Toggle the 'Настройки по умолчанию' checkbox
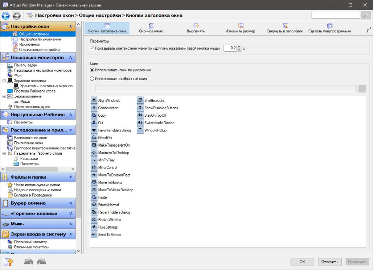Image resolution: width=373 pixels, height=270 pixels. 10,39
